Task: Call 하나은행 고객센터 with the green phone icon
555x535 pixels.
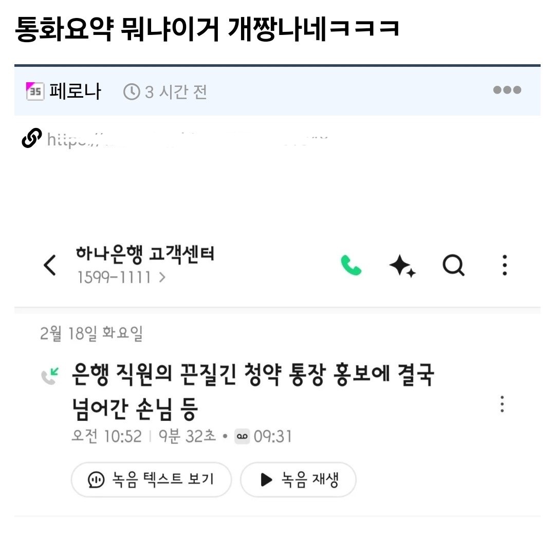Action: (x=351, y=265)
